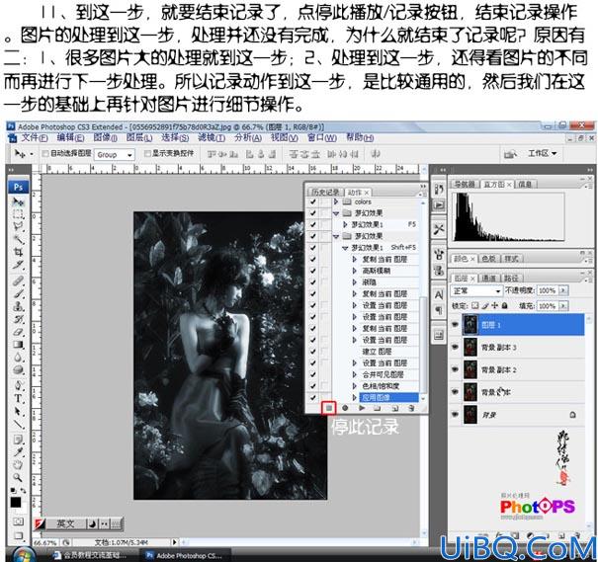Click the stop recording button in Actions panel
Image resolution: width=598 pixels, height=562 pixels.
tap(329, 408)
